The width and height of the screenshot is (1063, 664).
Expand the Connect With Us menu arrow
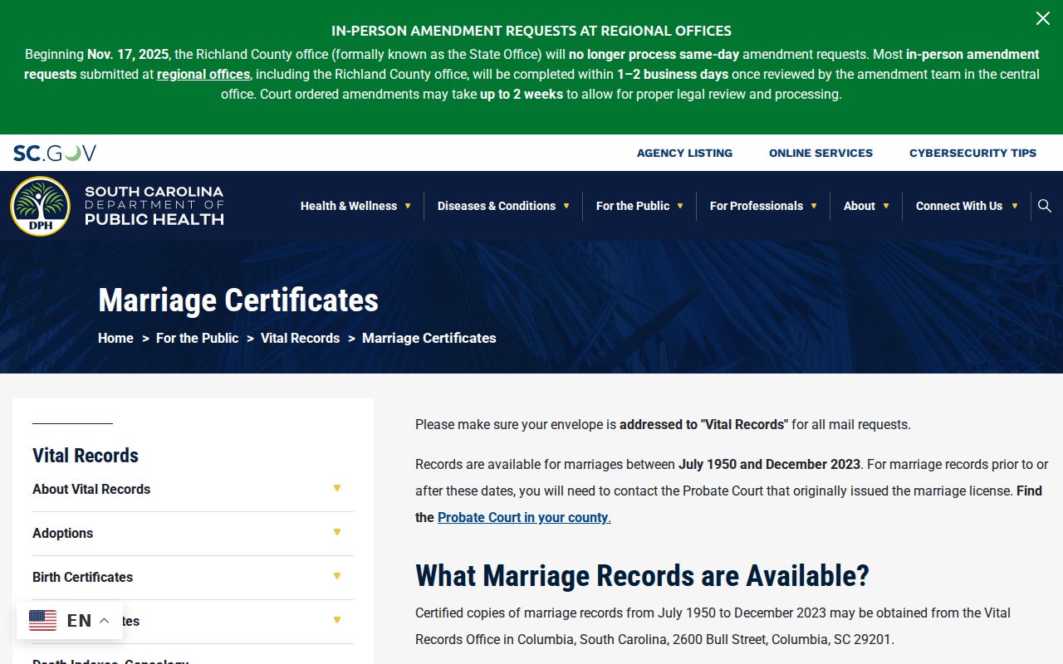point(1014,206)
